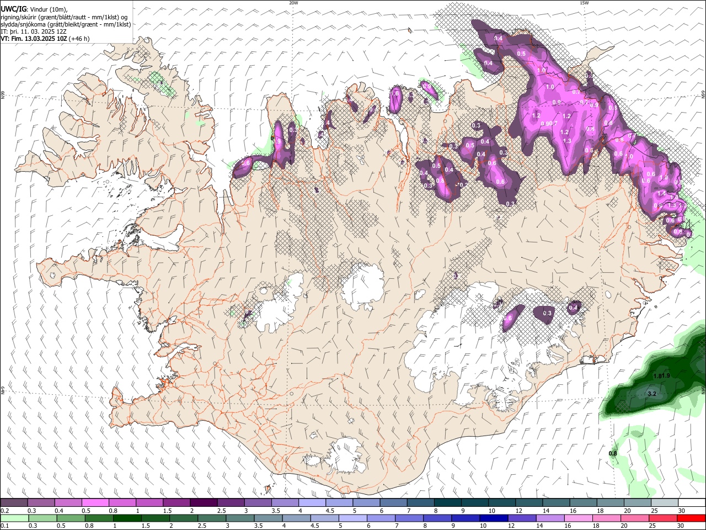This screenshot has width=706, height=530.
Task: Click the 'VT: Fim. 13.03.2025 10Z (+46 h)' line
Action: [45, 39]
